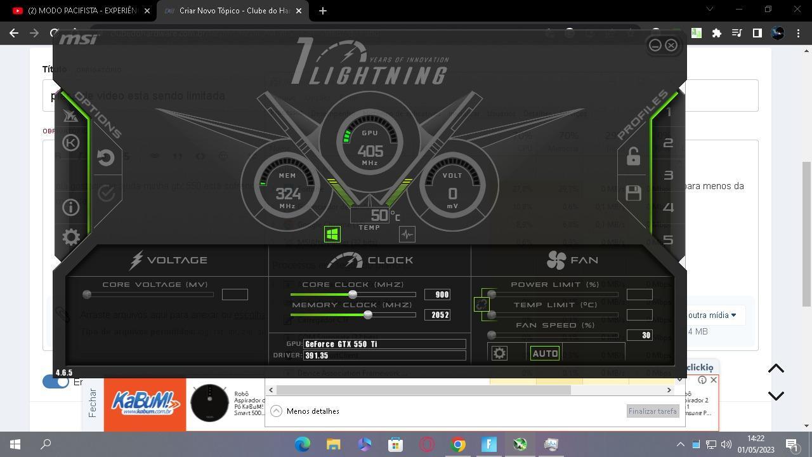Select profile slot 5
Screen dimensions: 812x457
668,240
